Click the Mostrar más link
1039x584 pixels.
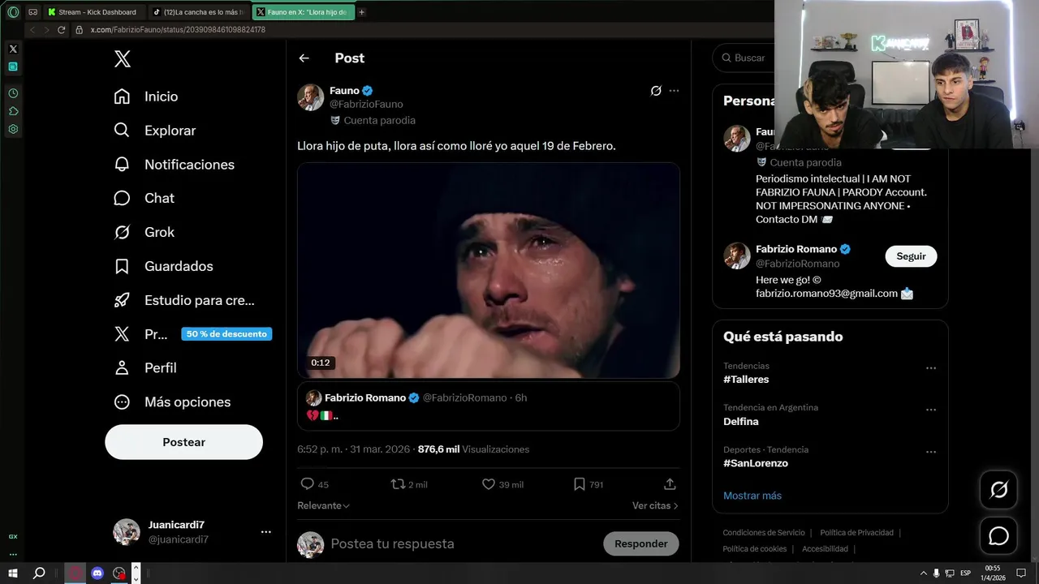[x=752, y=496]
